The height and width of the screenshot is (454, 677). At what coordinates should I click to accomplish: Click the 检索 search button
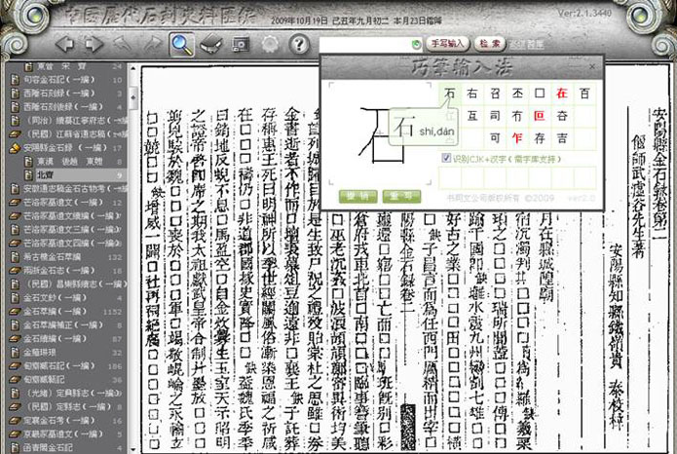(x=490, y=44)
